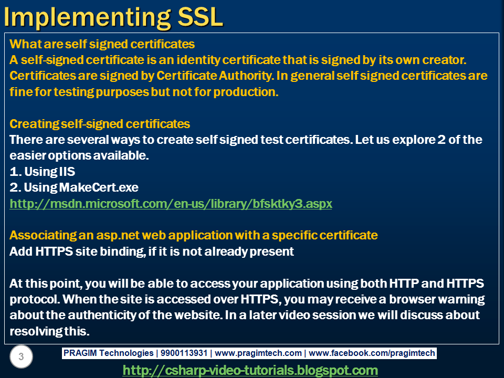This screenshot has width=504, height=378.
Task: Visit http://csharp-video-tutorials.blogspot.com
Action: (251, 370)
